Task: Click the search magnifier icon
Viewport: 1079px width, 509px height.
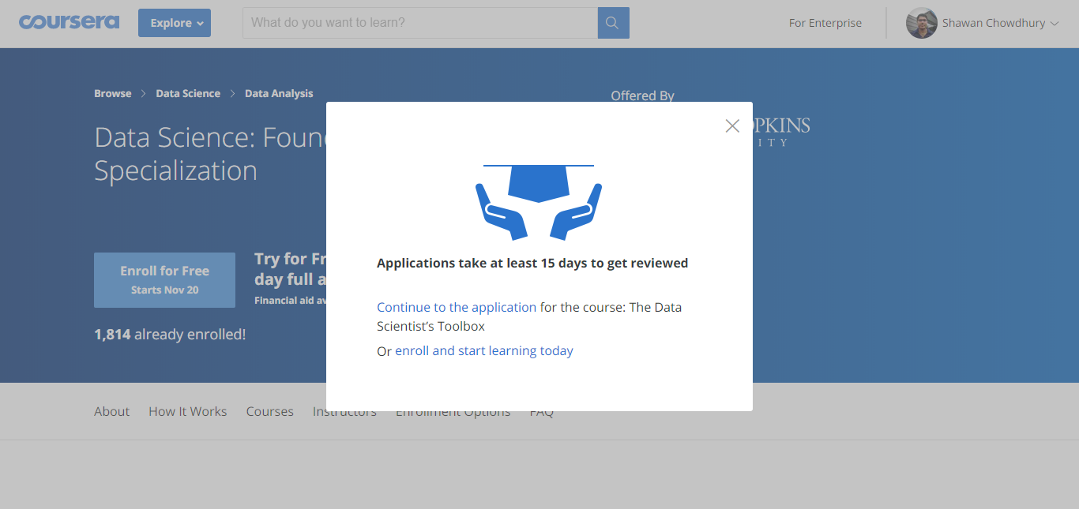Action: tap(614, 23)
